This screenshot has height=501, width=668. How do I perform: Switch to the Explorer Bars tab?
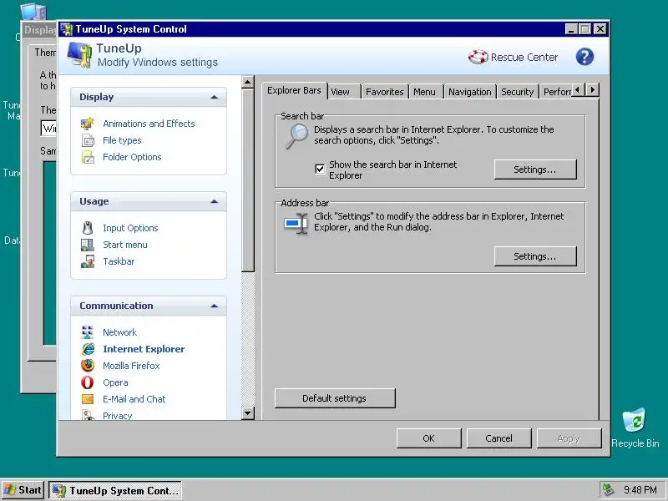(294, 90)
